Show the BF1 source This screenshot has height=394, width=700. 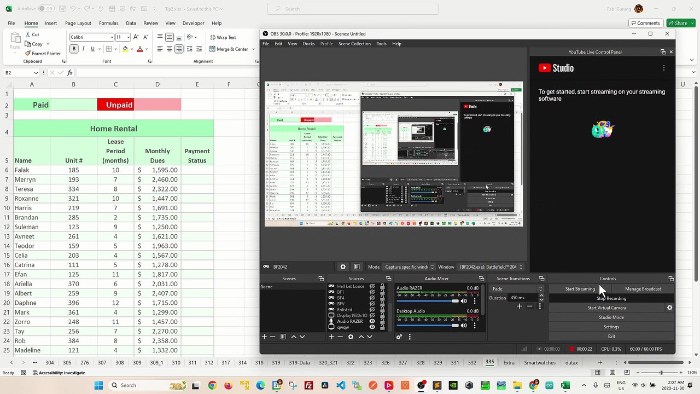(x=372, y=292)
